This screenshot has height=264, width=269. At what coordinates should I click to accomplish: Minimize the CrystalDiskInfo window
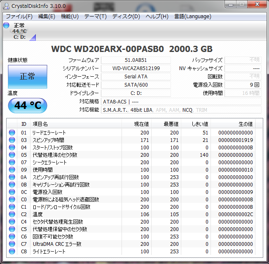tap(231, 4)
